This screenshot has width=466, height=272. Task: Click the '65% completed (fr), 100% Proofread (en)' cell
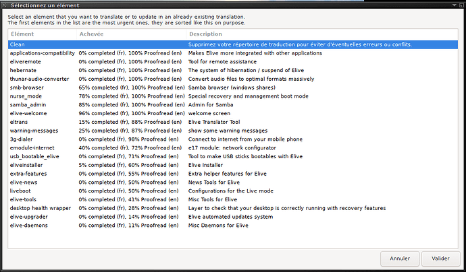pyautogui.click(x=132, y=88)
